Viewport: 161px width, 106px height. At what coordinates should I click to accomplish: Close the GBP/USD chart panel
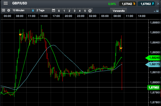(x=158, y=4)
